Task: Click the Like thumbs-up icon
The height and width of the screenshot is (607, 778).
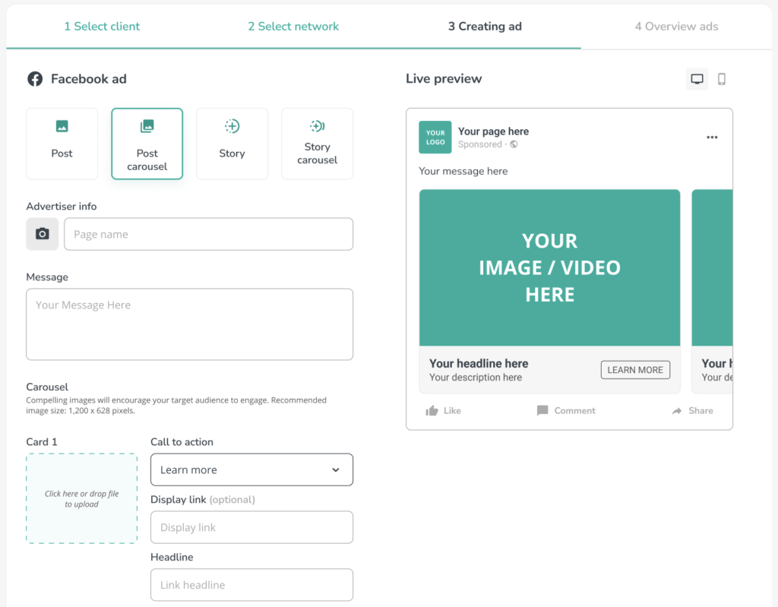Action: pos(432,411)
